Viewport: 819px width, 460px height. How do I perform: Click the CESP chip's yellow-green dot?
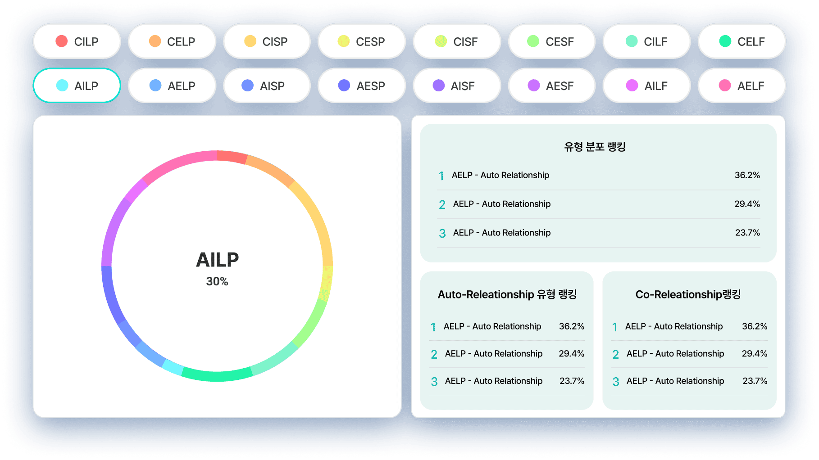click(x=344, y=41)
